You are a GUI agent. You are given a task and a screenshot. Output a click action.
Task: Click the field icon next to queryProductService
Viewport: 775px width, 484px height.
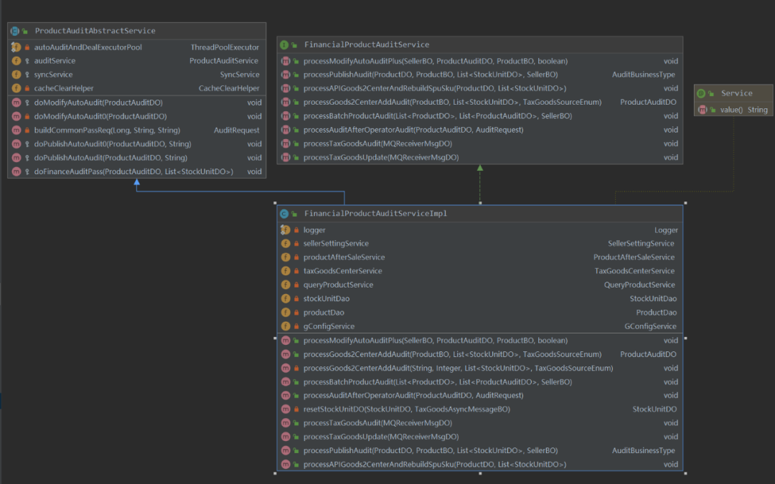[286, 285]
